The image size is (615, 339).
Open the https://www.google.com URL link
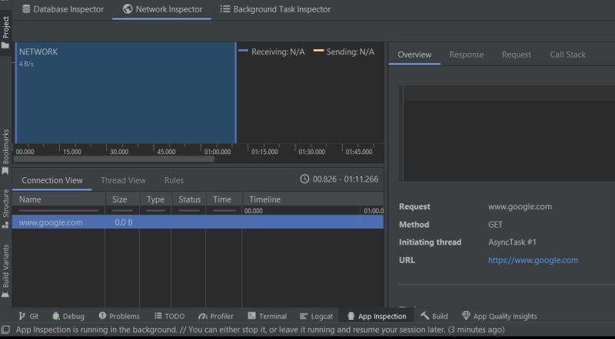click(x=533, y=260)
